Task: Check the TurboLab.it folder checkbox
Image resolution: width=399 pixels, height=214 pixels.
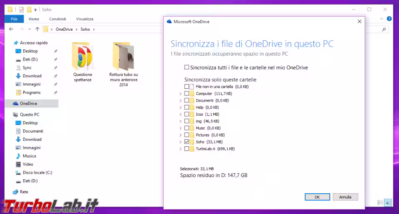Action: pyautogui.click(x=187, y=149)
